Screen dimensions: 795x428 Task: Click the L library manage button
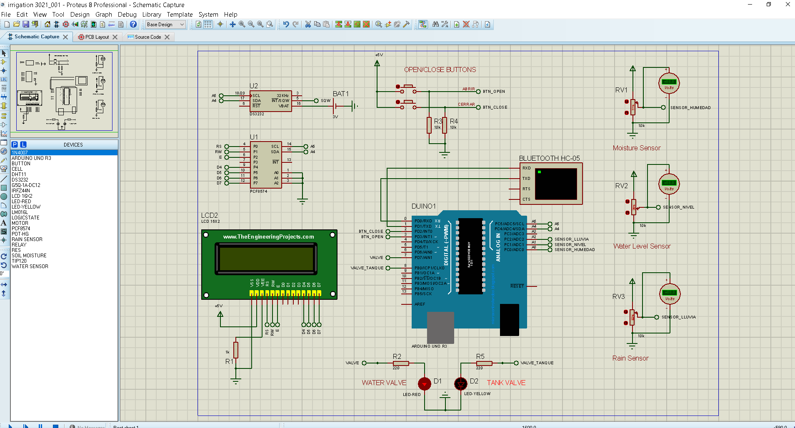coord(23,144)
